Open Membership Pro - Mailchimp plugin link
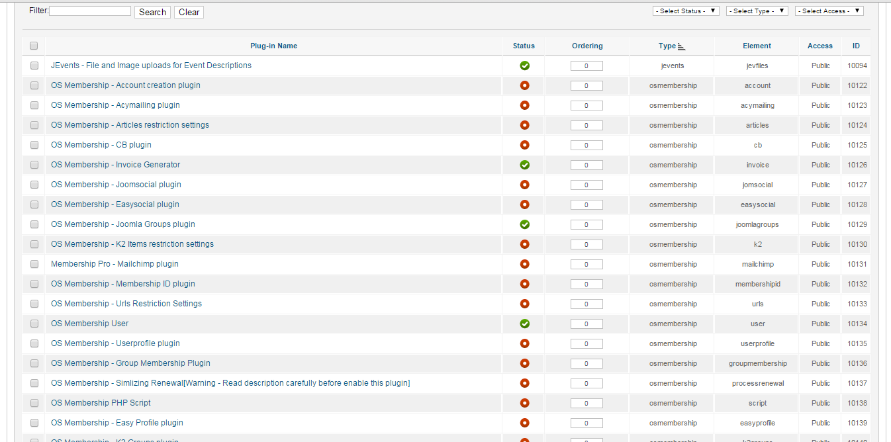Screen dimensions: 891x442 point(115,264)
